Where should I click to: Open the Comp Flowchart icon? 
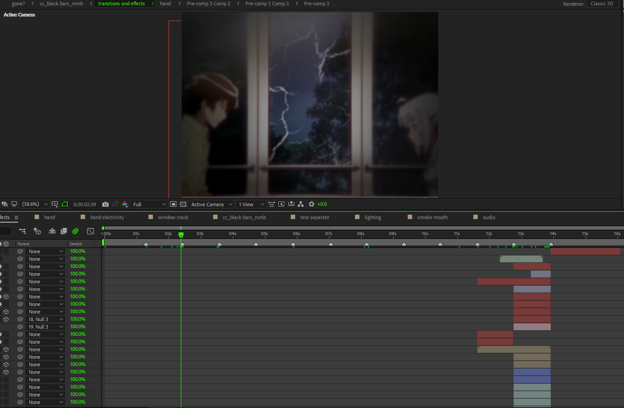pyautogui.click(x=301, y=204)
